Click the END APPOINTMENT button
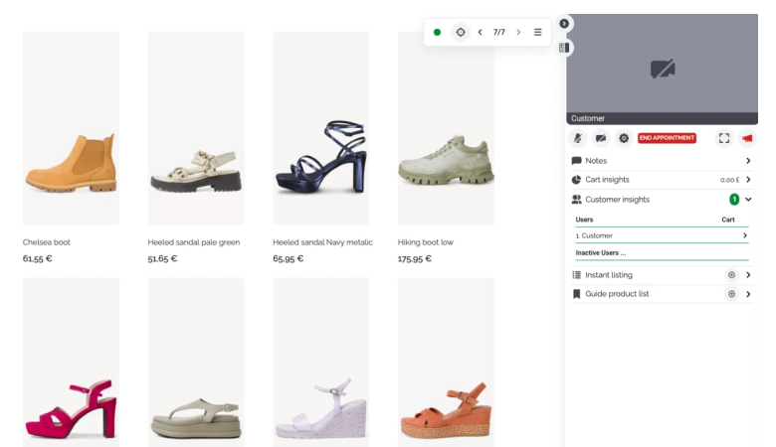776x447 pixels. click(667, 138)
